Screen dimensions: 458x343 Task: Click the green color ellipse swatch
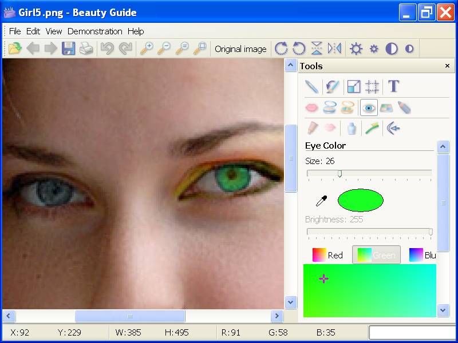361,200
